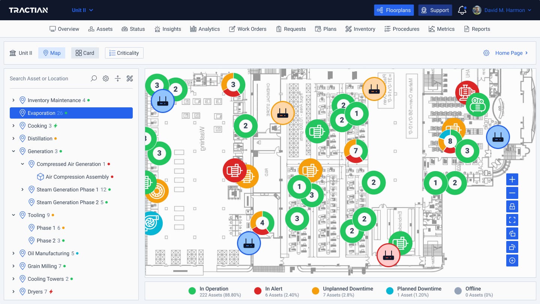Screen dimensions: 540x304
Task: Zoom out on the map
Action: click(x=512, y=193)
